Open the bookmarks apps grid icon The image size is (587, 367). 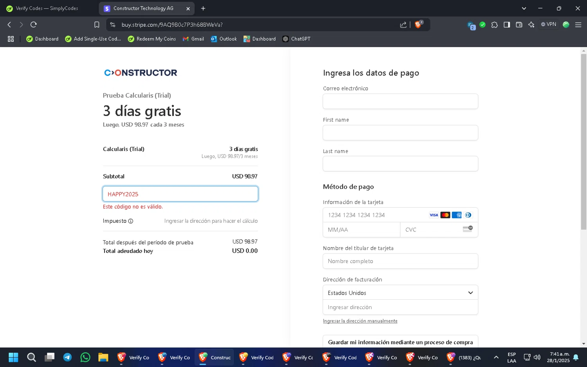(11, 39)
